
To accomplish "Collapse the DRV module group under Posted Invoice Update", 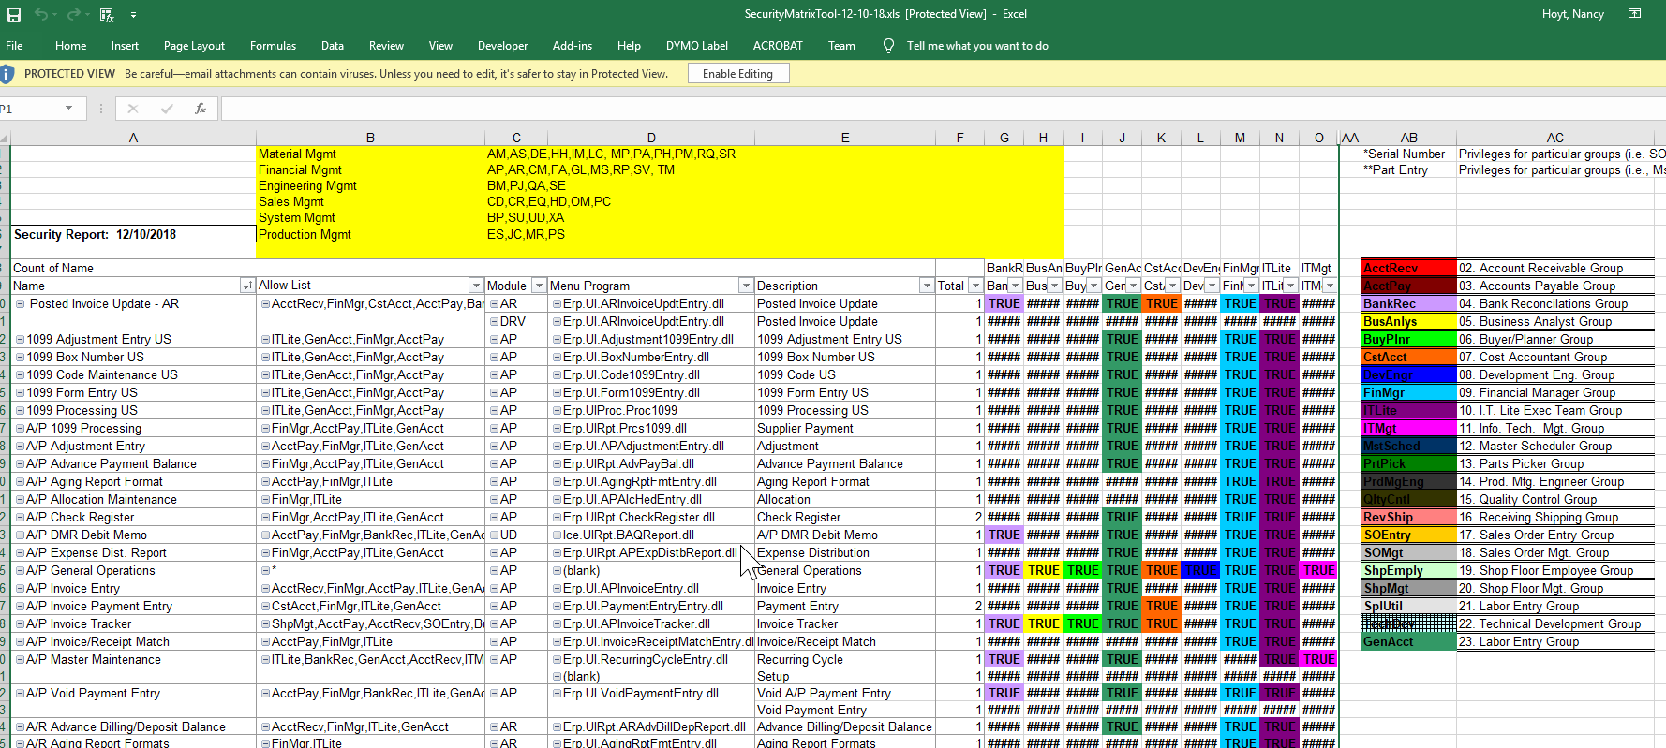I will pos(494,321).
